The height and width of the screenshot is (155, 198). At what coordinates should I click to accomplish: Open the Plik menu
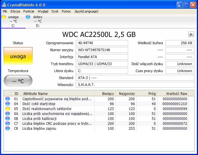tap(5, 11)
